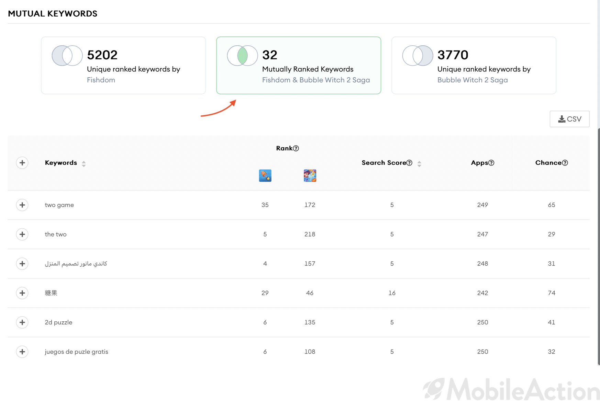Select the 32 Mutually Ranked Keywords card
Viewport: 600px width, 401px height.
click(299, 65)
